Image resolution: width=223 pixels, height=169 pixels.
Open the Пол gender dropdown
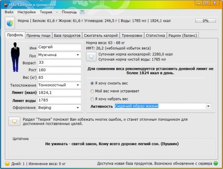tap(78, 55)
